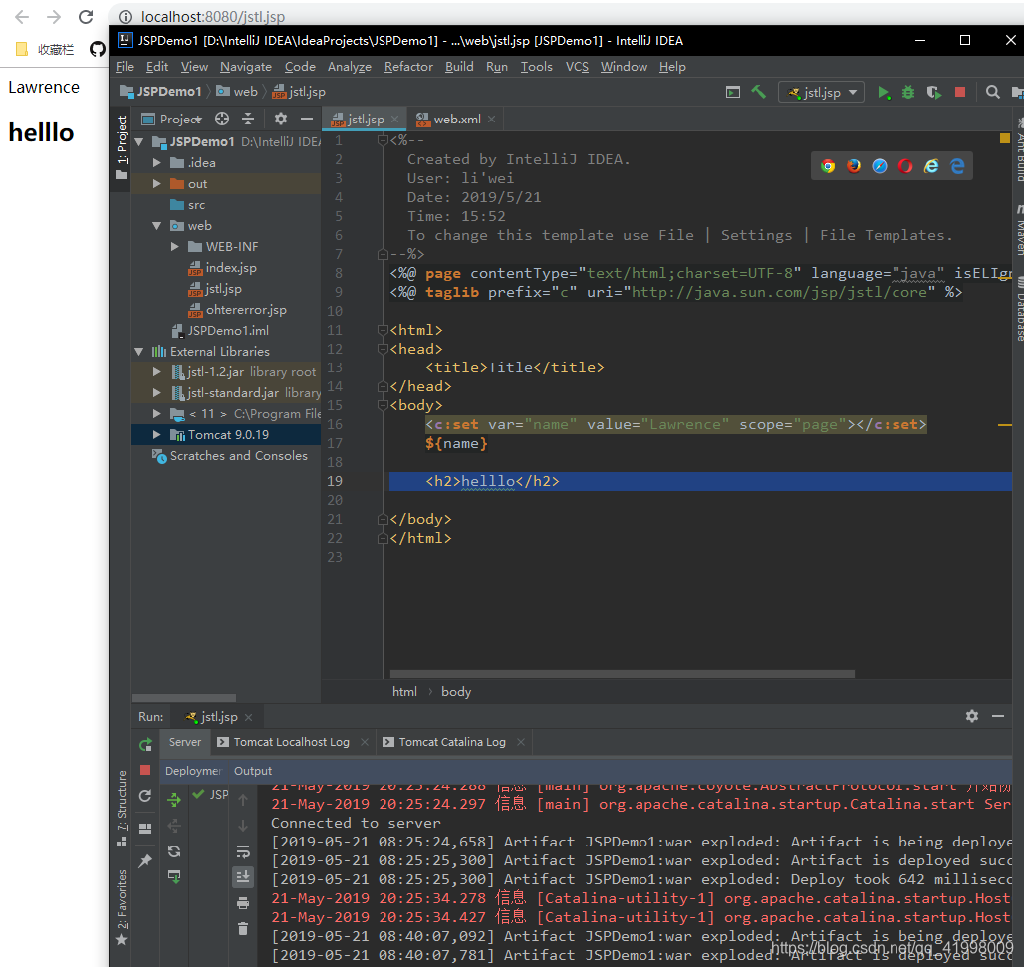Toggle soft-wrap icon in console toolbar
This screenshot has height=967, width=1024.
pyautogui.click(x=243, y=851)
